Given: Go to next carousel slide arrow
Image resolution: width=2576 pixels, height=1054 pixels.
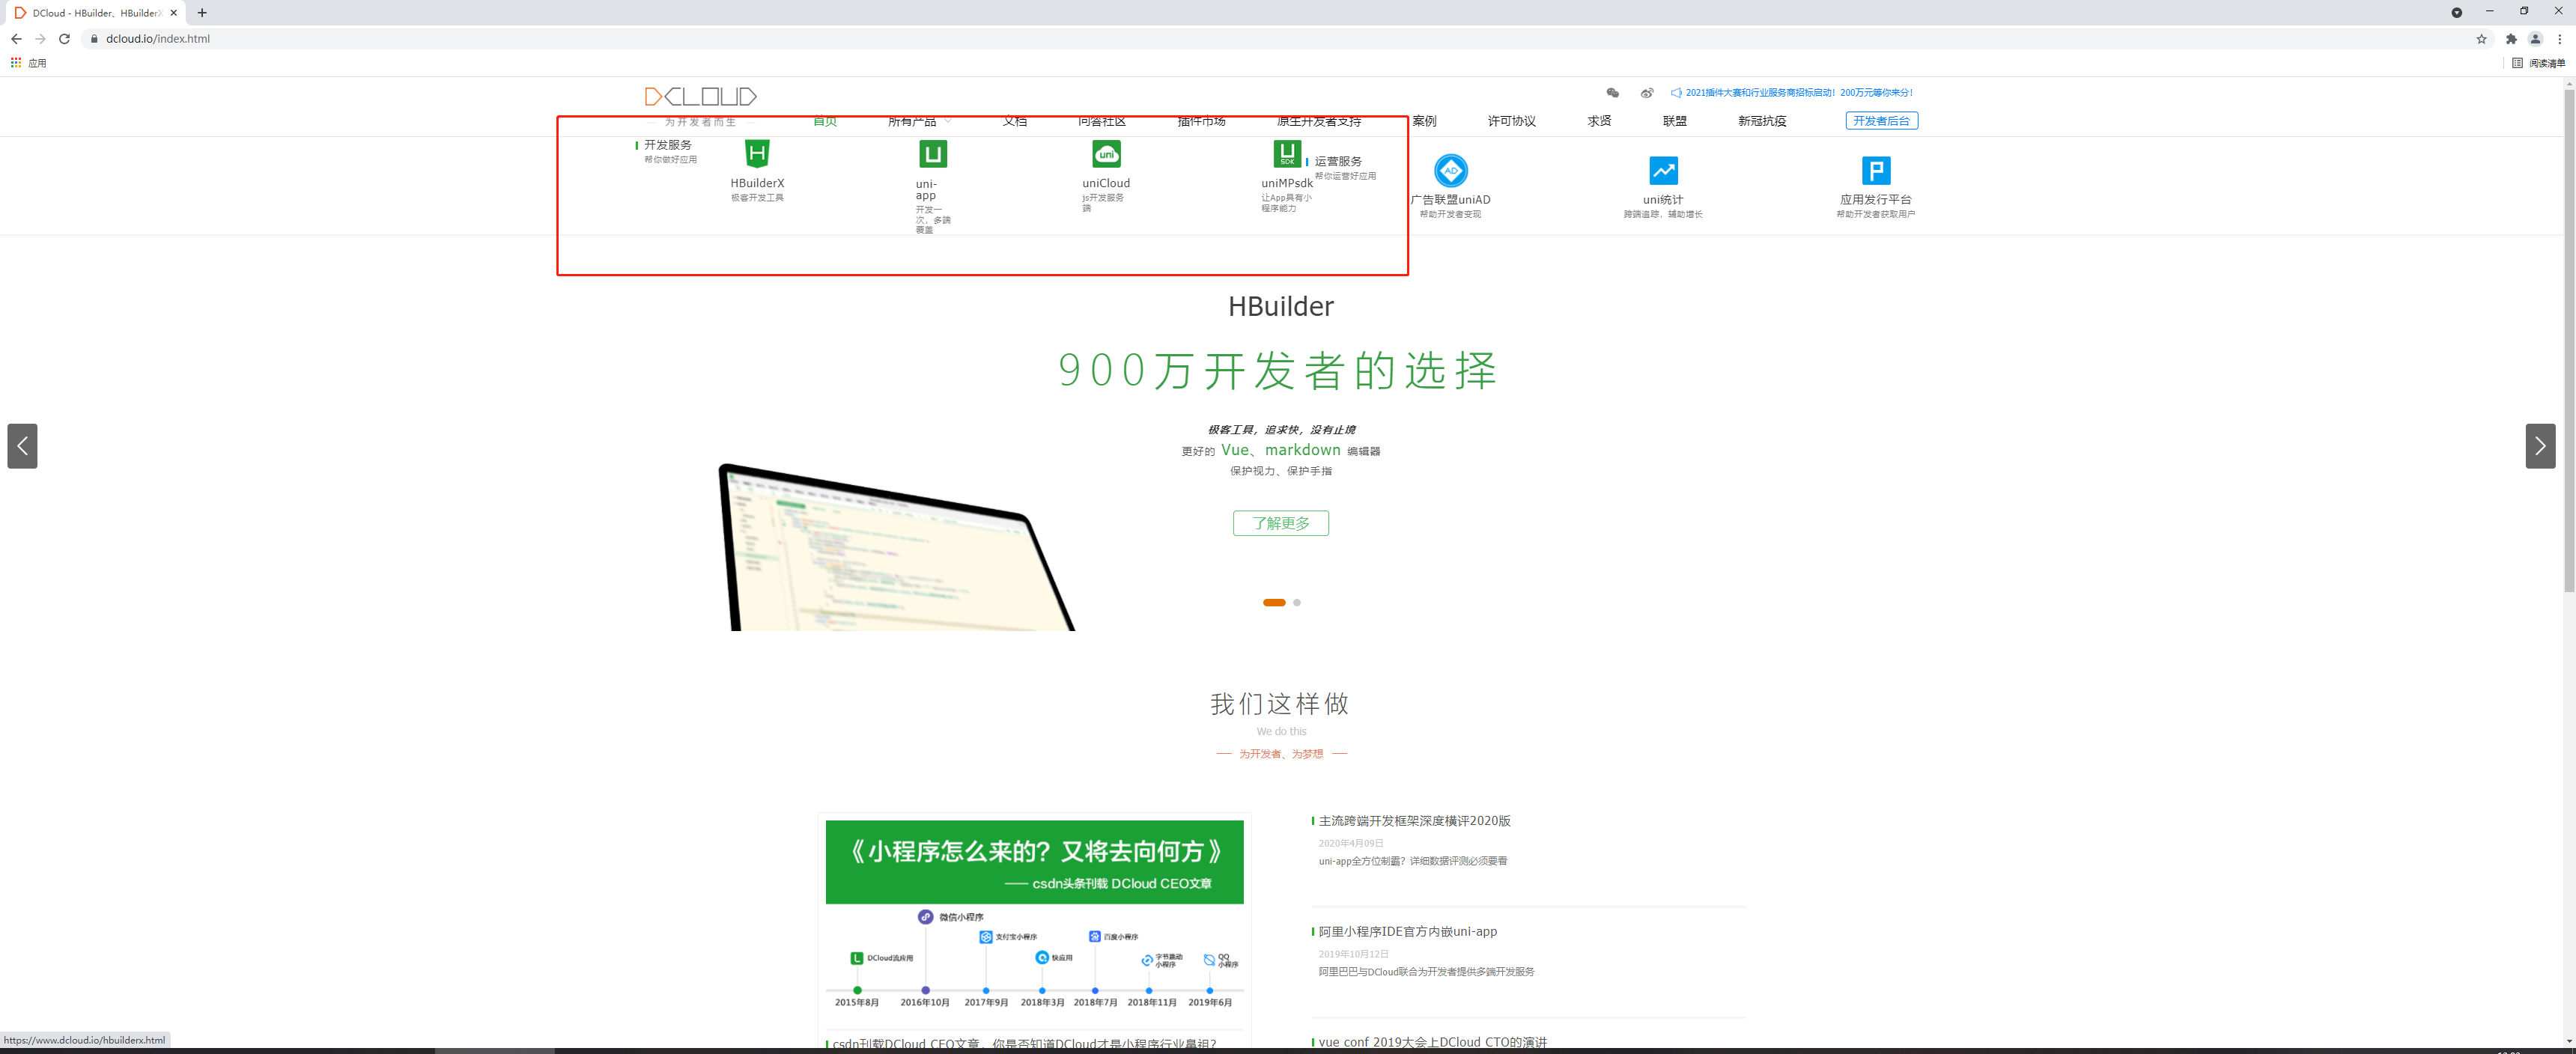Looking at the screenshot, I should [x=2539, y=446].
